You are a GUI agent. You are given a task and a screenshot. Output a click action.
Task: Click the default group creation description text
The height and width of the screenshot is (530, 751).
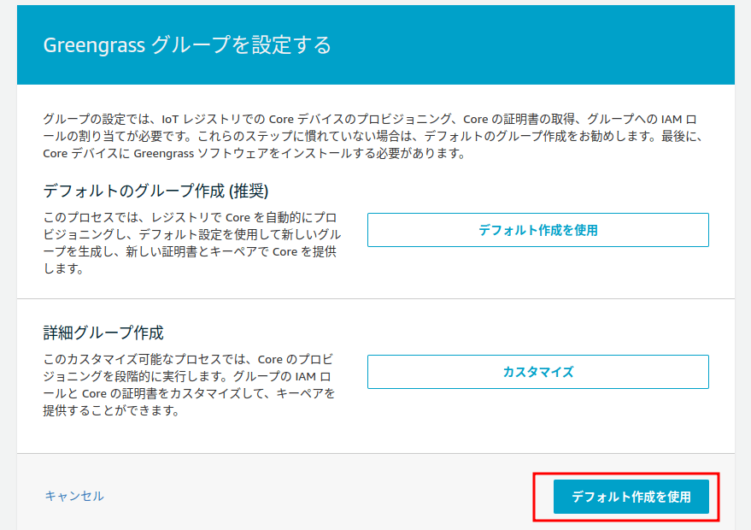(191, 243)
